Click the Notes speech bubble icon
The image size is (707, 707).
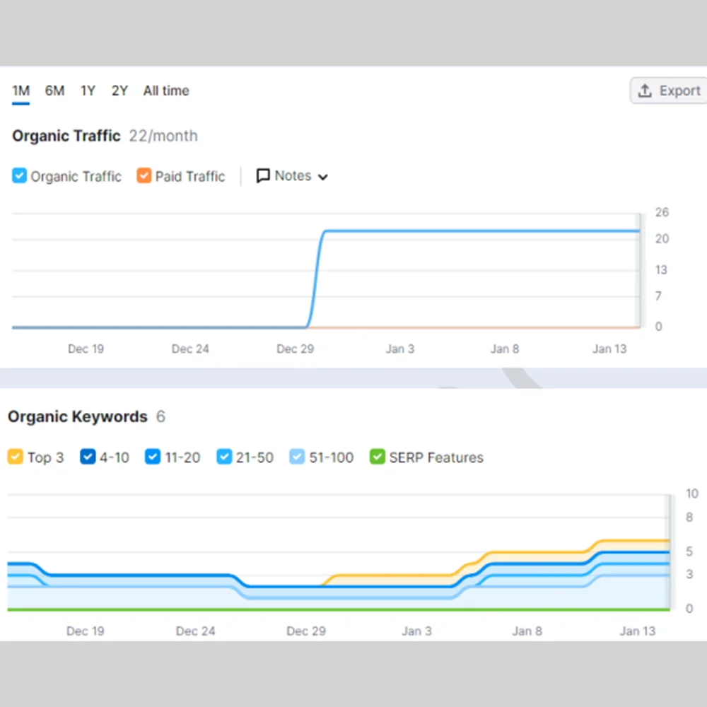coord(263,176)
